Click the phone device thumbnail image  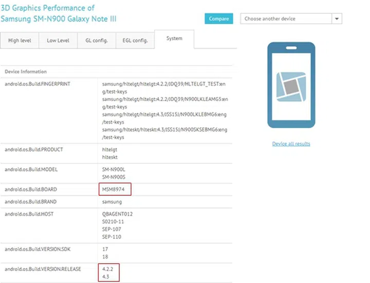click(291, 85)
